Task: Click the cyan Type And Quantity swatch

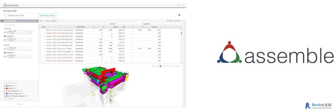Action: pyautogui.click(x=7, y=96)
